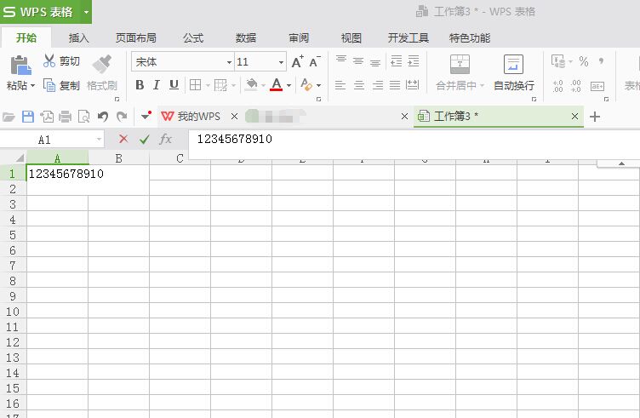Align text to vertical middle
Image resolution: width=640 pixels, height=418 pixels.
(358, 60)
